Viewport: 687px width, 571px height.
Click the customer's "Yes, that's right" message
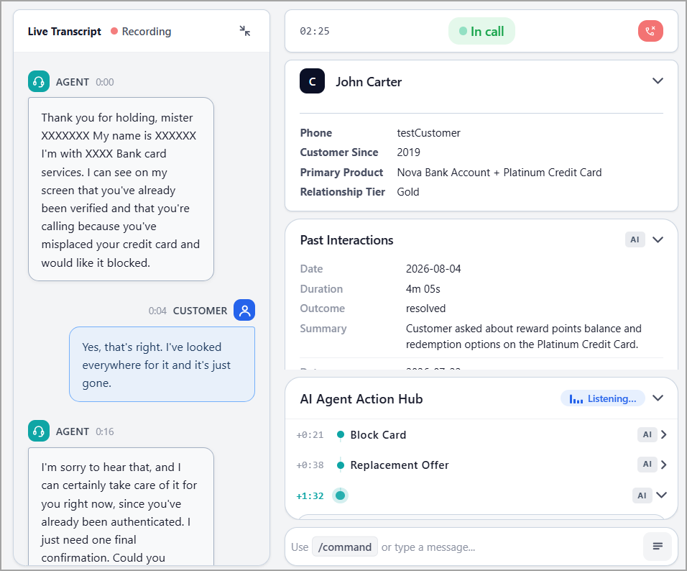tap(162, 365)
